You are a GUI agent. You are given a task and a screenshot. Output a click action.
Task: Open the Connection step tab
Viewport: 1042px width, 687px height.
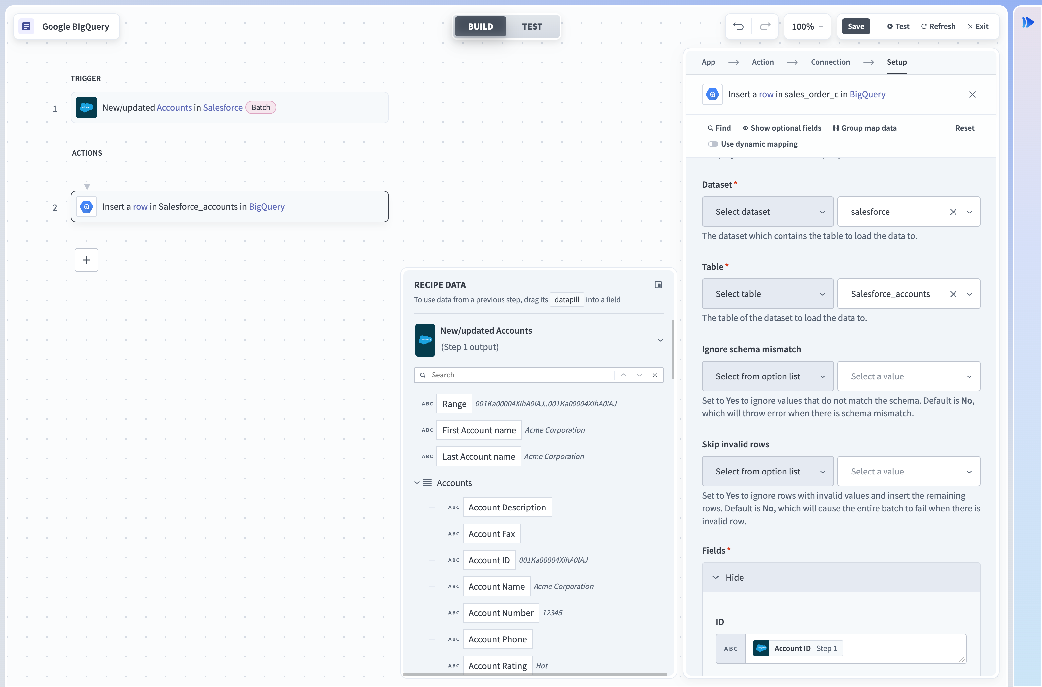830,62
